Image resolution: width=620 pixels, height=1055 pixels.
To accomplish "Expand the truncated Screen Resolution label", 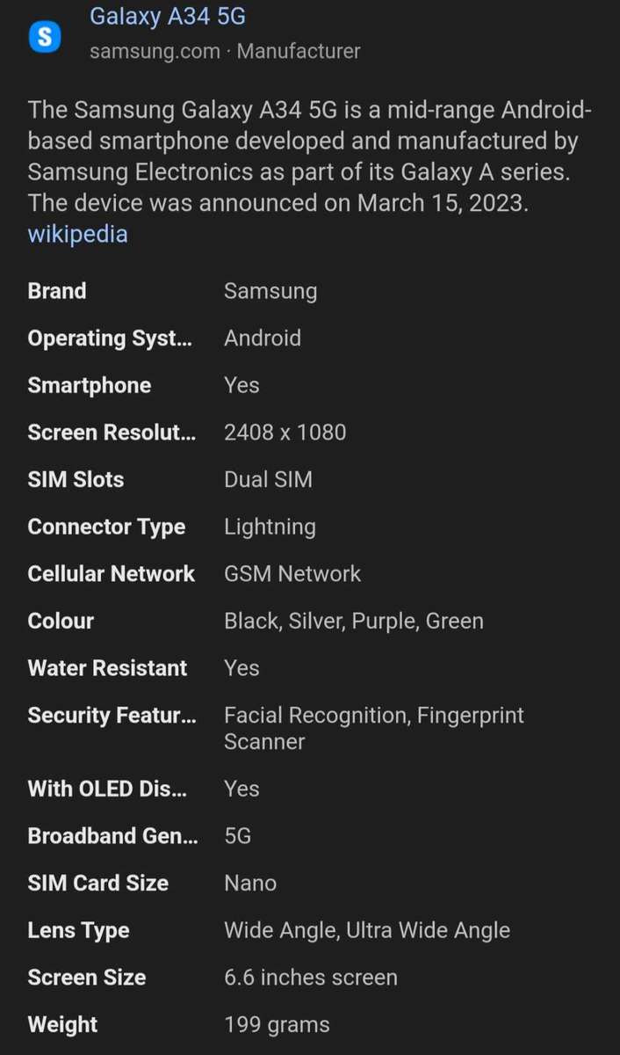I will [112, 433].
